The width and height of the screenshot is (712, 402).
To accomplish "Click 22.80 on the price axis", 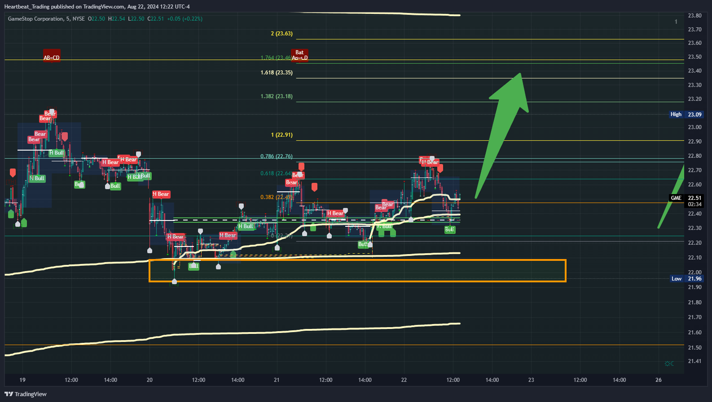I will (694, 156).
